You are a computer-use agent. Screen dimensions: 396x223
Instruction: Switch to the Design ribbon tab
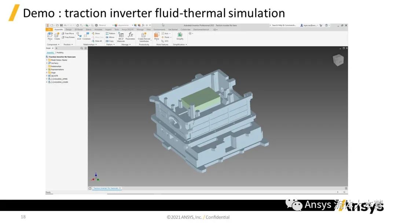tap(69, 30)
